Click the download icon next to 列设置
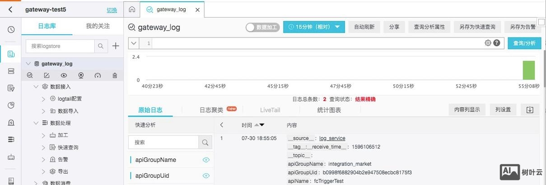Screen dimensions: 546x185 click(530, 110)
